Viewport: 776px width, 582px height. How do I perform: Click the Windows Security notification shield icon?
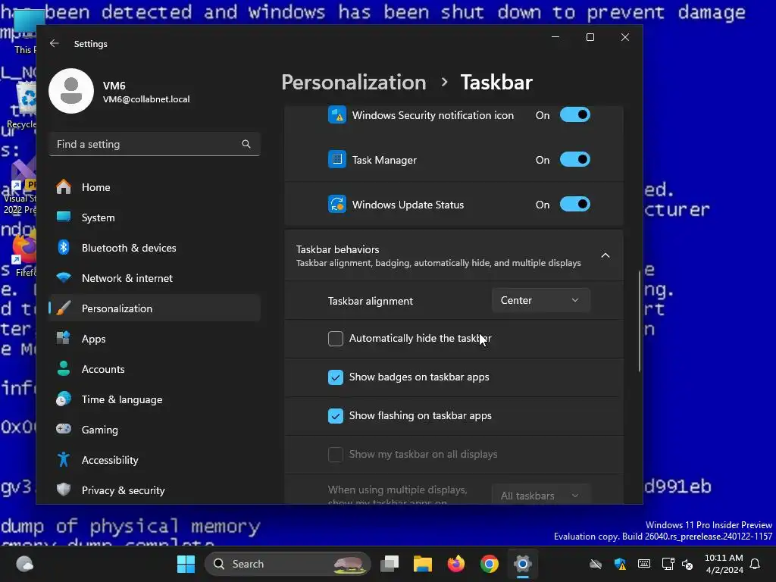[337, 115]
